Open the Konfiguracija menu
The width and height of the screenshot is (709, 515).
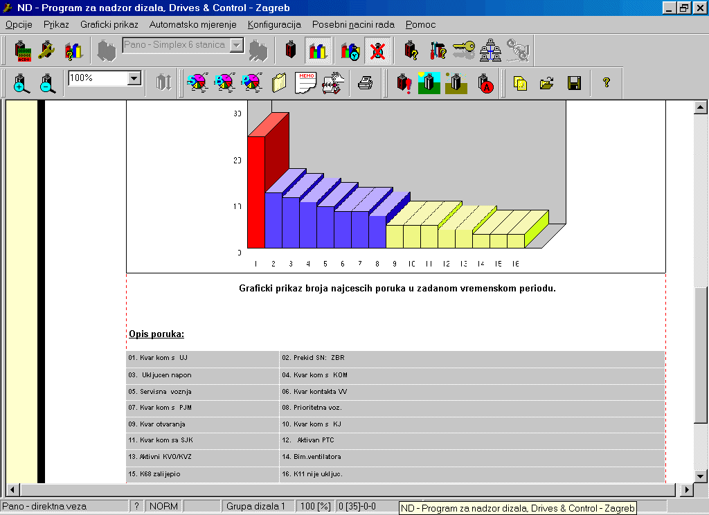click(274, 24)
